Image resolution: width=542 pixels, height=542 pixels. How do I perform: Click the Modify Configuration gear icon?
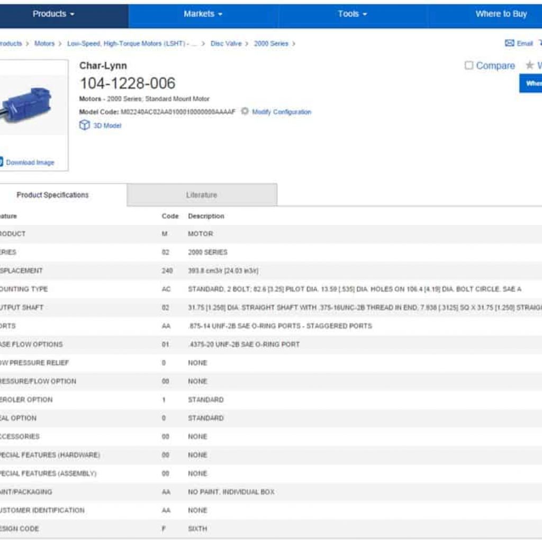(243, 112)
